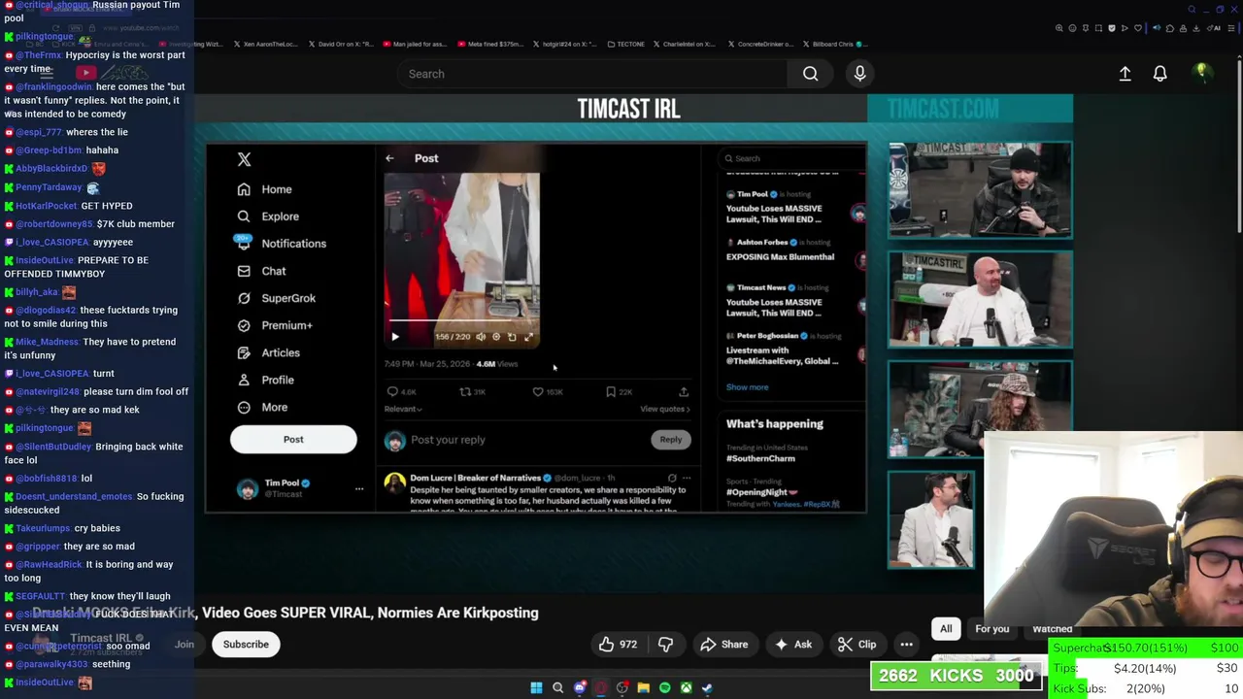Screen dimensions: 1243x699
Task: Click the back arrow beside Post
Action: (389, 158)
